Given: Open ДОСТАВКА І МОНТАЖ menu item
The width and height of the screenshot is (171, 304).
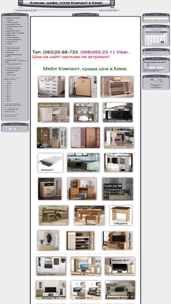Looking at the screenshot, I should pyautogui.click(x=12, y=105).
